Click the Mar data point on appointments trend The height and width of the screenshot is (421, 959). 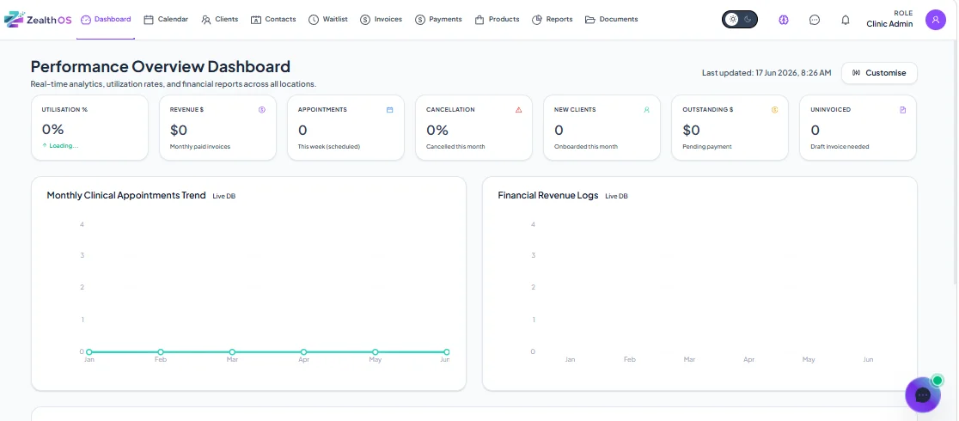click(232, 352)
